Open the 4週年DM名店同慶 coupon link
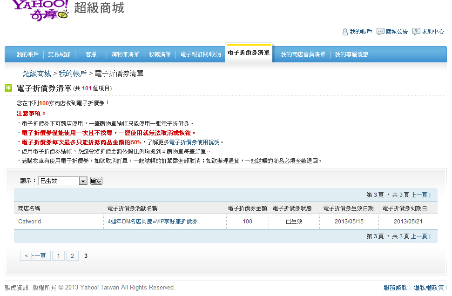The image size is (452, 296). pyautogui.click(x=153, y=222)
